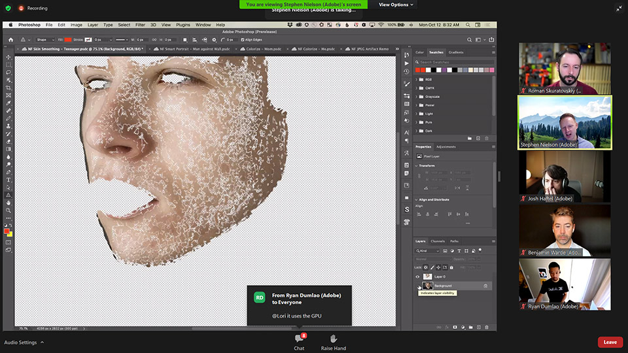Expand the CMYK swatch group
Screen dimensions: 628x353
[x=417, y=88]
